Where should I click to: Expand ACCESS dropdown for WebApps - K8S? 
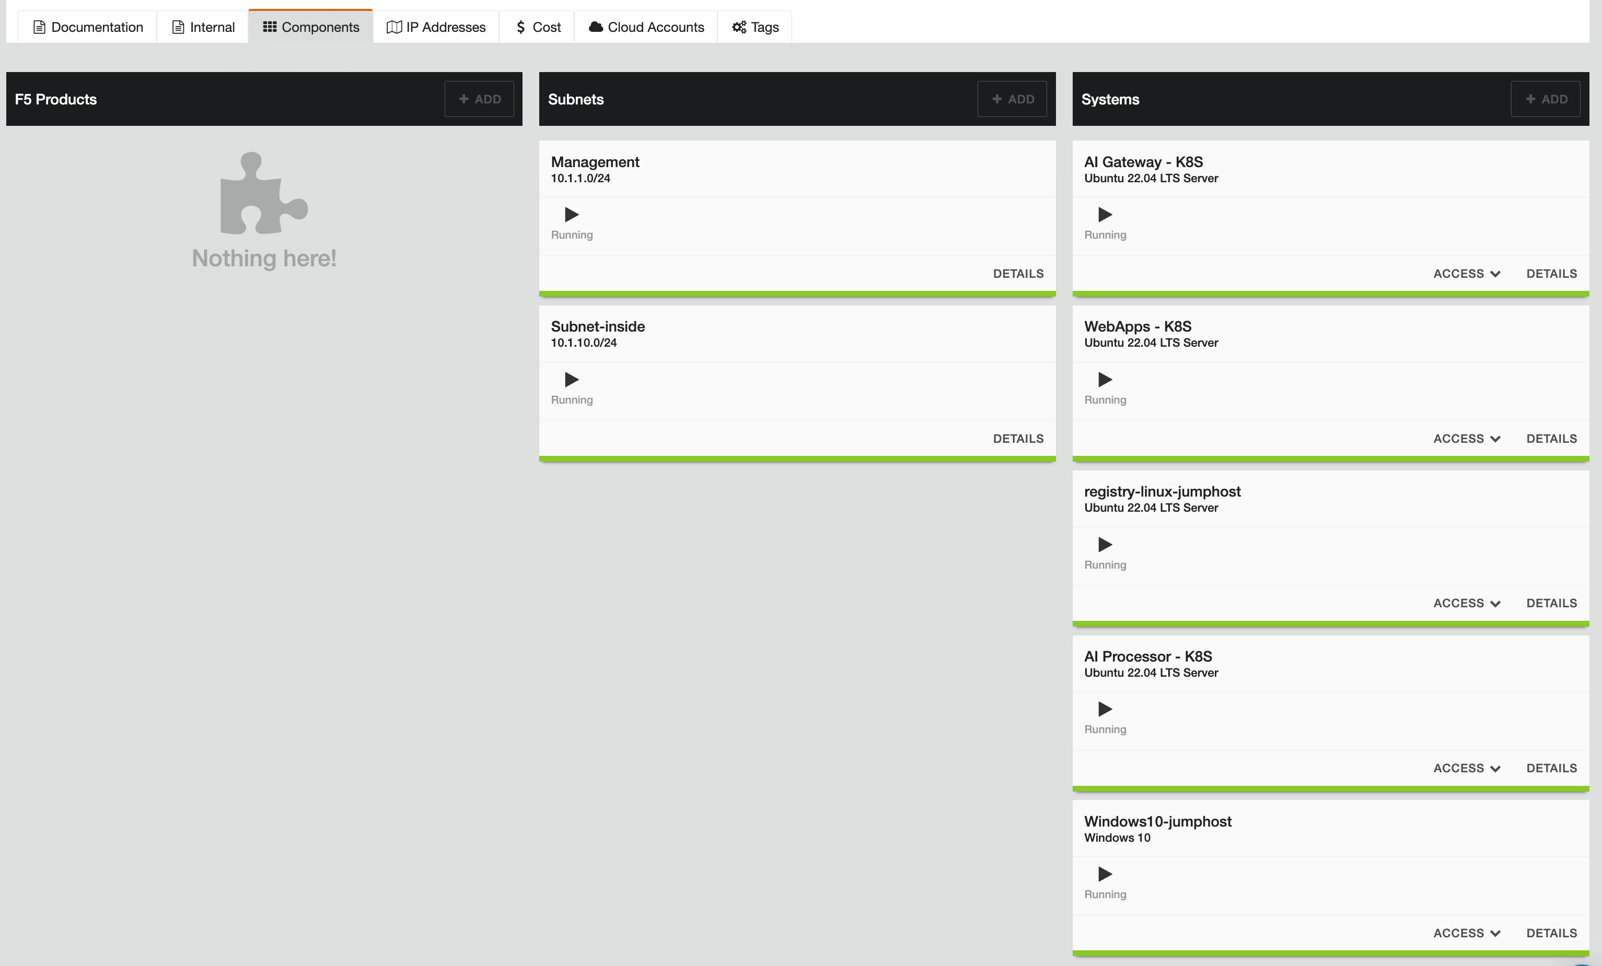(x=1466, y=439)
